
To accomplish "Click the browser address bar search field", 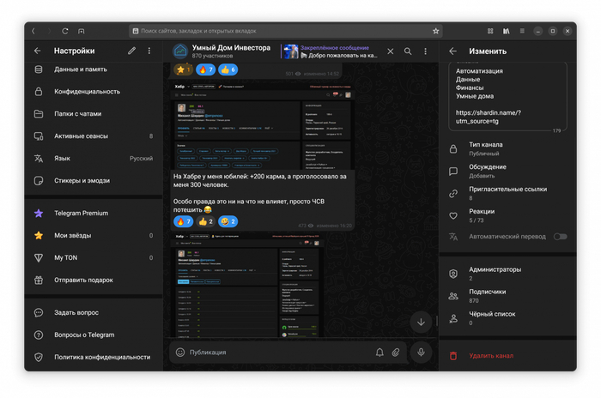I will pos(283,31).
